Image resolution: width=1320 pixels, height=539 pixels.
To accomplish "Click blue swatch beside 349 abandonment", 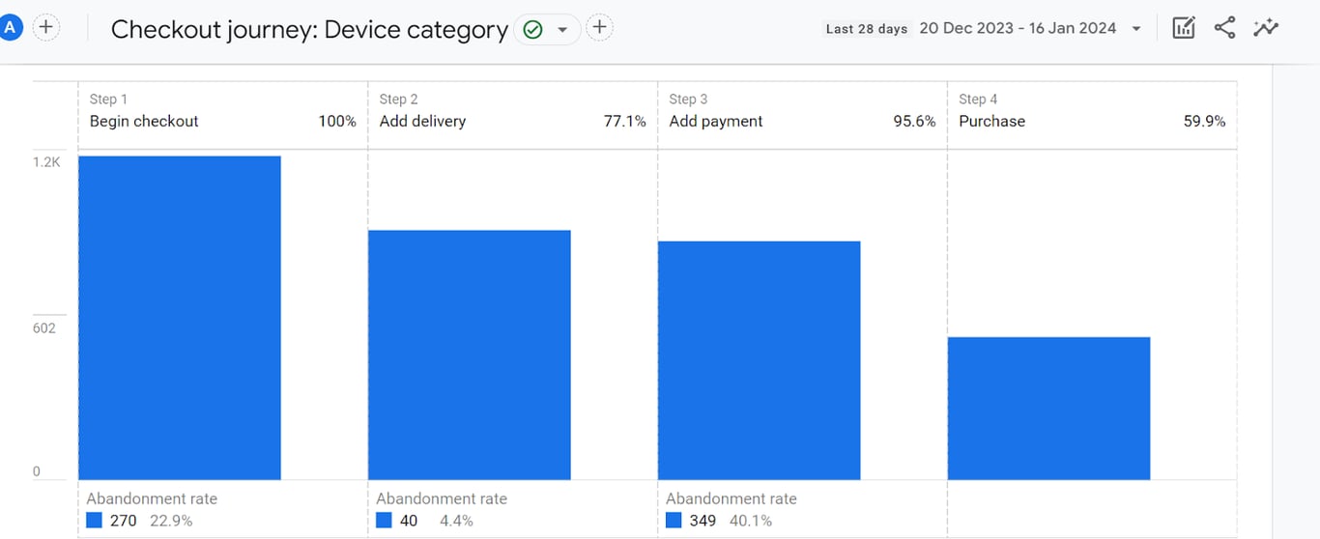I will coord(674,521).
